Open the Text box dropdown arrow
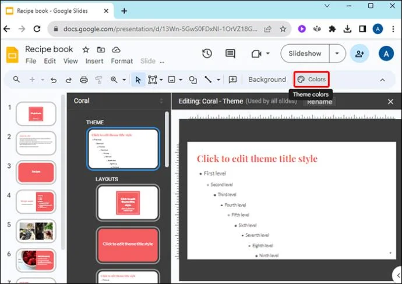This screenshot has width=402, height=284. tap(161, 80)
